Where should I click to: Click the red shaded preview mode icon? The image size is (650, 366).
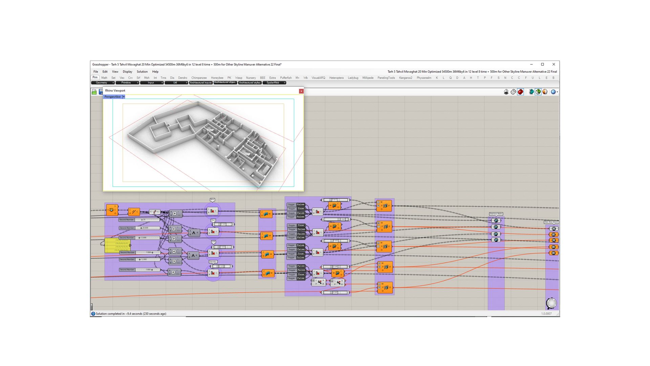tap(520, 92)
